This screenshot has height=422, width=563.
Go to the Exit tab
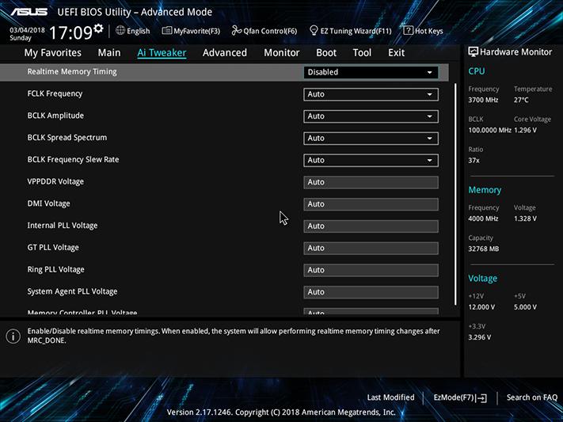397,53
